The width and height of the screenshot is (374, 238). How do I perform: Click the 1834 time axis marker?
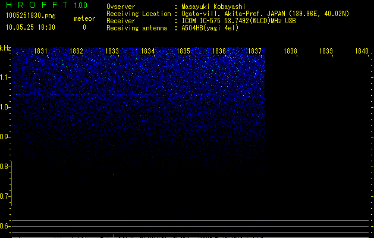tap(147, 51)
